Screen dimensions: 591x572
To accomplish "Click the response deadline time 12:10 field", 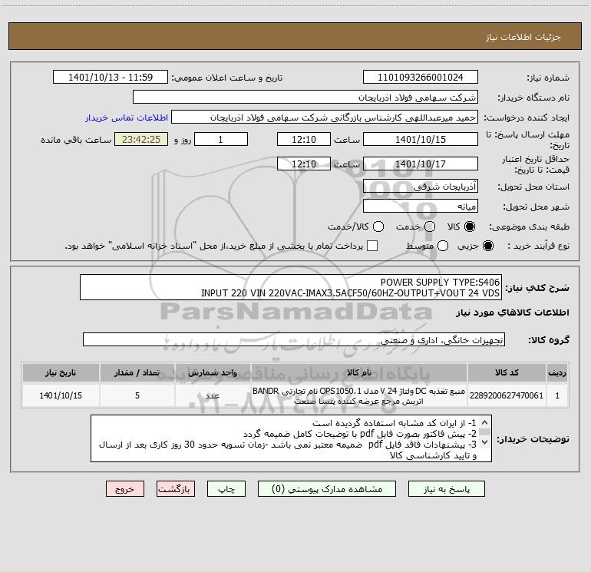I will coord(304,139).
